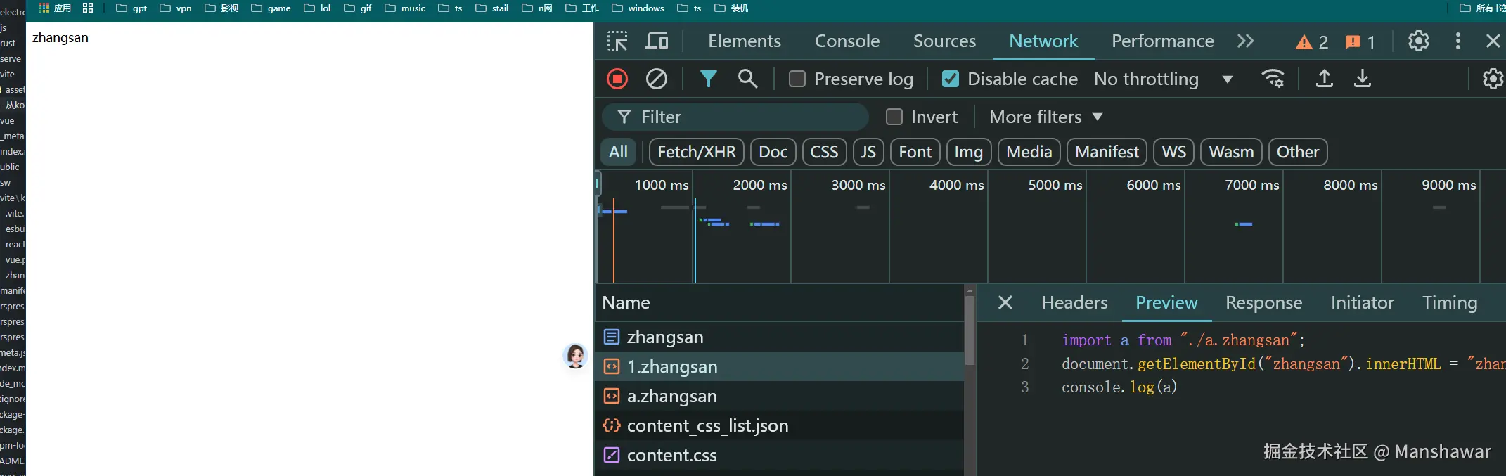Filter requests by Media

click(1029, 152)
